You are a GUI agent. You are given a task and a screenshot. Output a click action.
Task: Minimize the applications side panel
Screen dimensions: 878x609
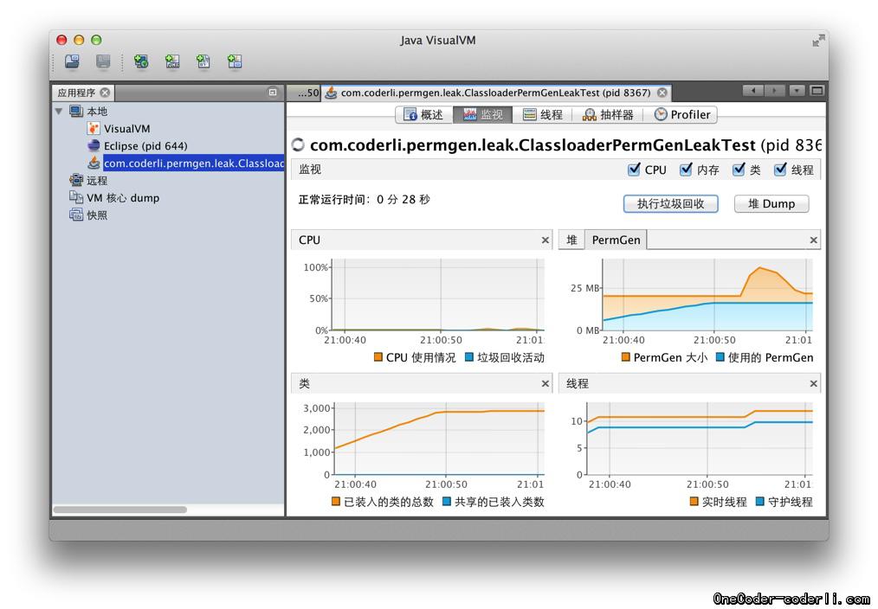[273, 93]
